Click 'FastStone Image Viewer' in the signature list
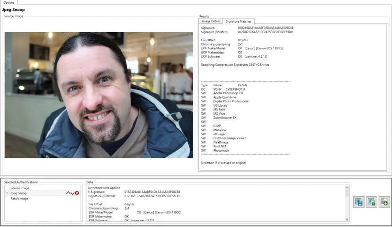392x227 pixels. (x=230, y=138)
